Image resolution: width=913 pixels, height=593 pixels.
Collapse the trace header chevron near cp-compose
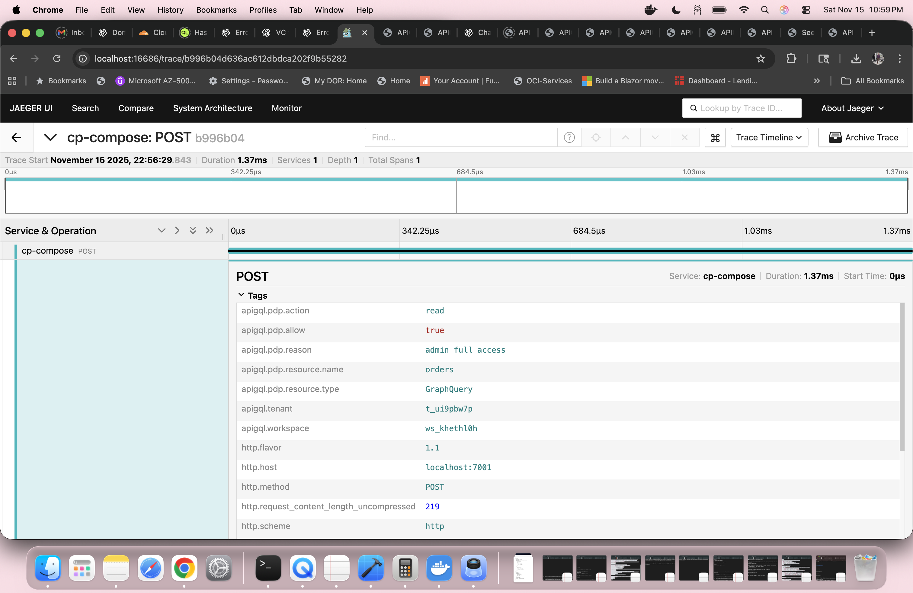click(50, 138)
